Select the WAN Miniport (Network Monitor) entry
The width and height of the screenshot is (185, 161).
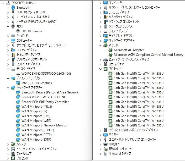click(x=45, y=125)
